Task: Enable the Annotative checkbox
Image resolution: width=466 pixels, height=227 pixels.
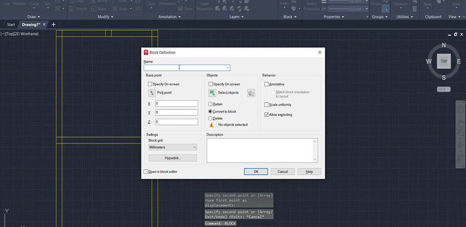Action: tap(267, 84)
